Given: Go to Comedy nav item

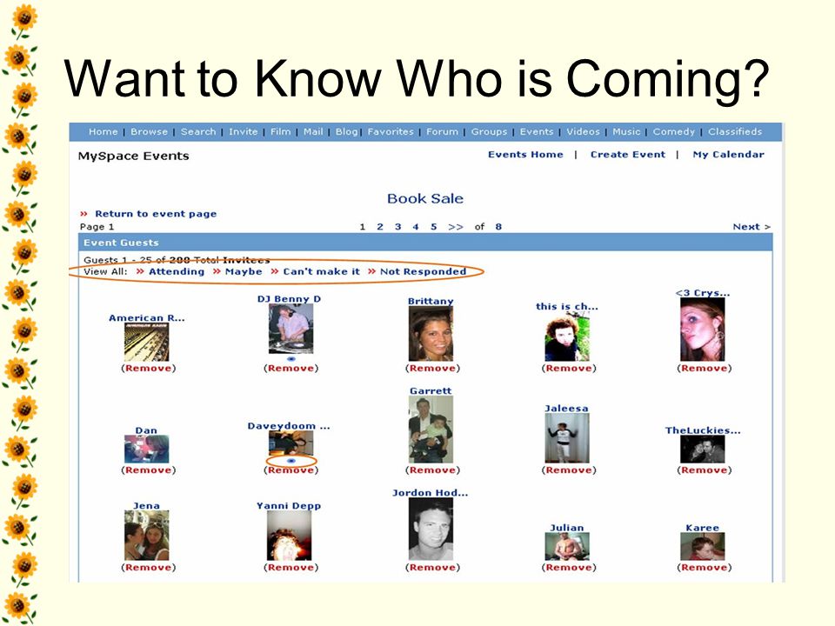Looking at the screenshot, I should coord(673,131).
